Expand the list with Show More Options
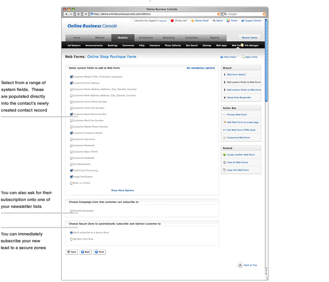The height and width of the screenshot is (282, 329). point(122,190)
